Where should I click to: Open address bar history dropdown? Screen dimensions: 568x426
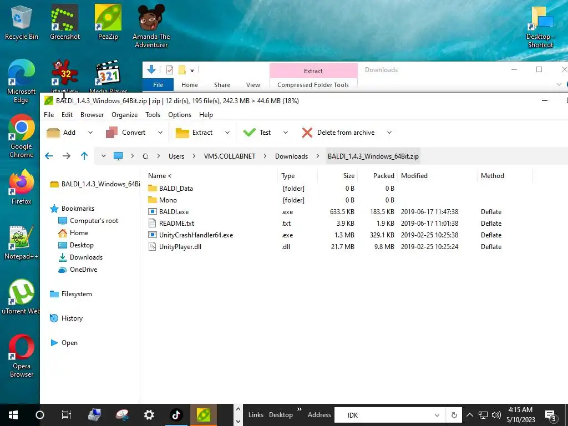pos(104,156)
